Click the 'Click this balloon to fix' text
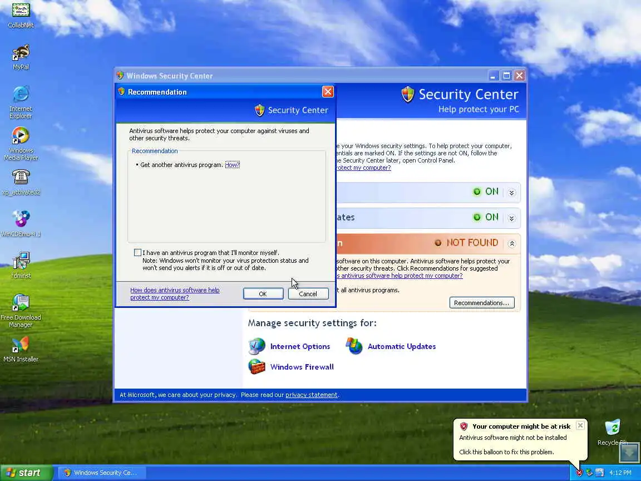 pyautogui.click(x=506, y=452)
